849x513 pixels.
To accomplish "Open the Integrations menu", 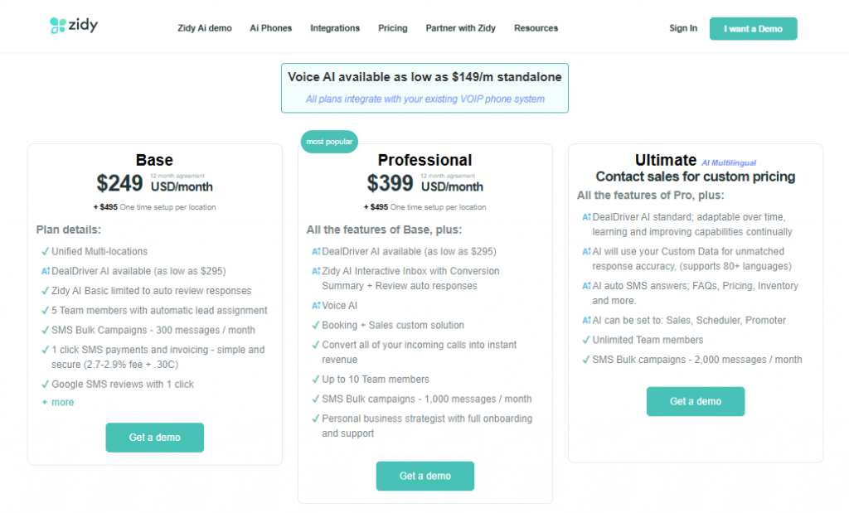I will (335, 28).
